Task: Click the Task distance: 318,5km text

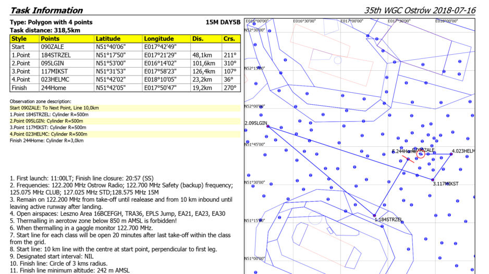Action: tap(46, 30)
